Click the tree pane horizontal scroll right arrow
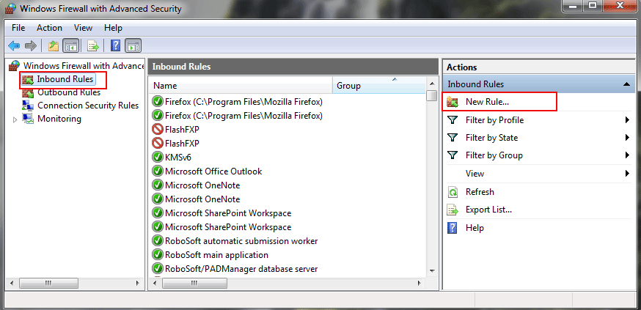The image size is (641, 310). pyautogui.click(x=138, y=283)
